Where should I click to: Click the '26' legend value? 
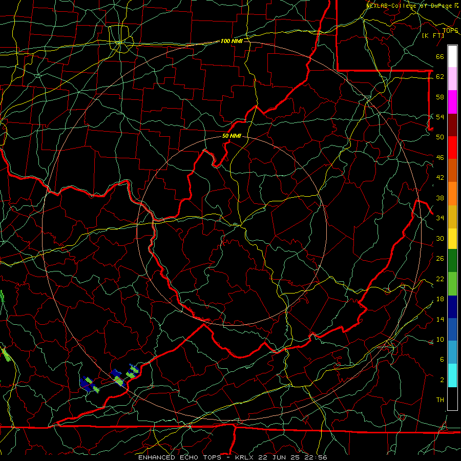[x=440, y=259]
